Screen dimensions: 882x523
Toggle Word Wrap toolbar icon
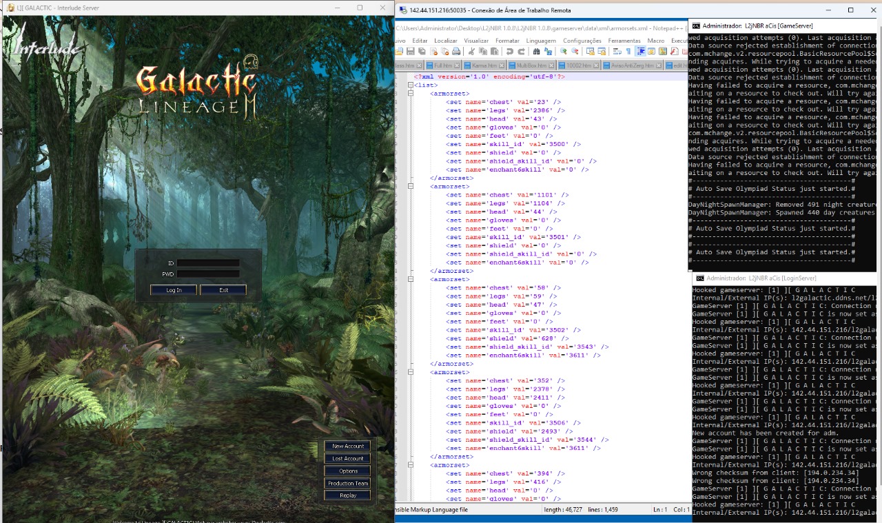click(x=617, y=51)
